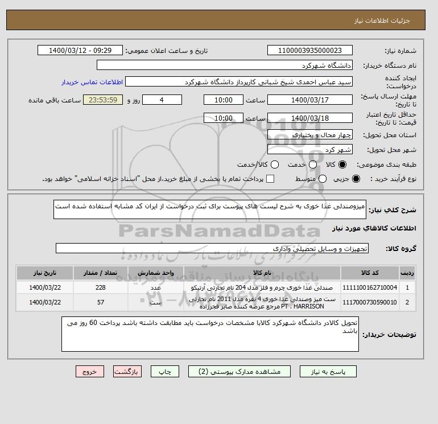This screenshot has height=424, width=438.
Task: Select the خدمت radio button
Action: (x=313, y=164)
